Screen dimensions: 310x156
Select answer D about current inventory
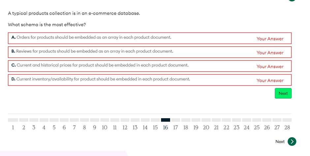pos(149,80)
